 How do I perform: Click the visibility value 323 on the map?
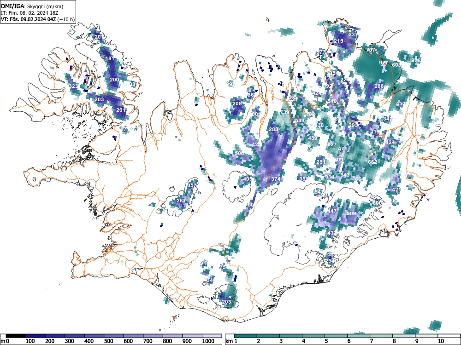click(73, 86)
